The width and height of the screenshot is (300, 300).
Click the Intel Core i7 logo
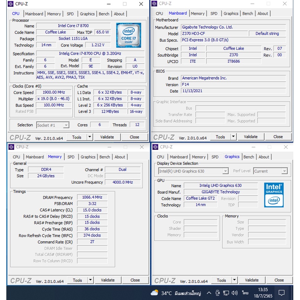pyautogui.click(x=128, y=35)
